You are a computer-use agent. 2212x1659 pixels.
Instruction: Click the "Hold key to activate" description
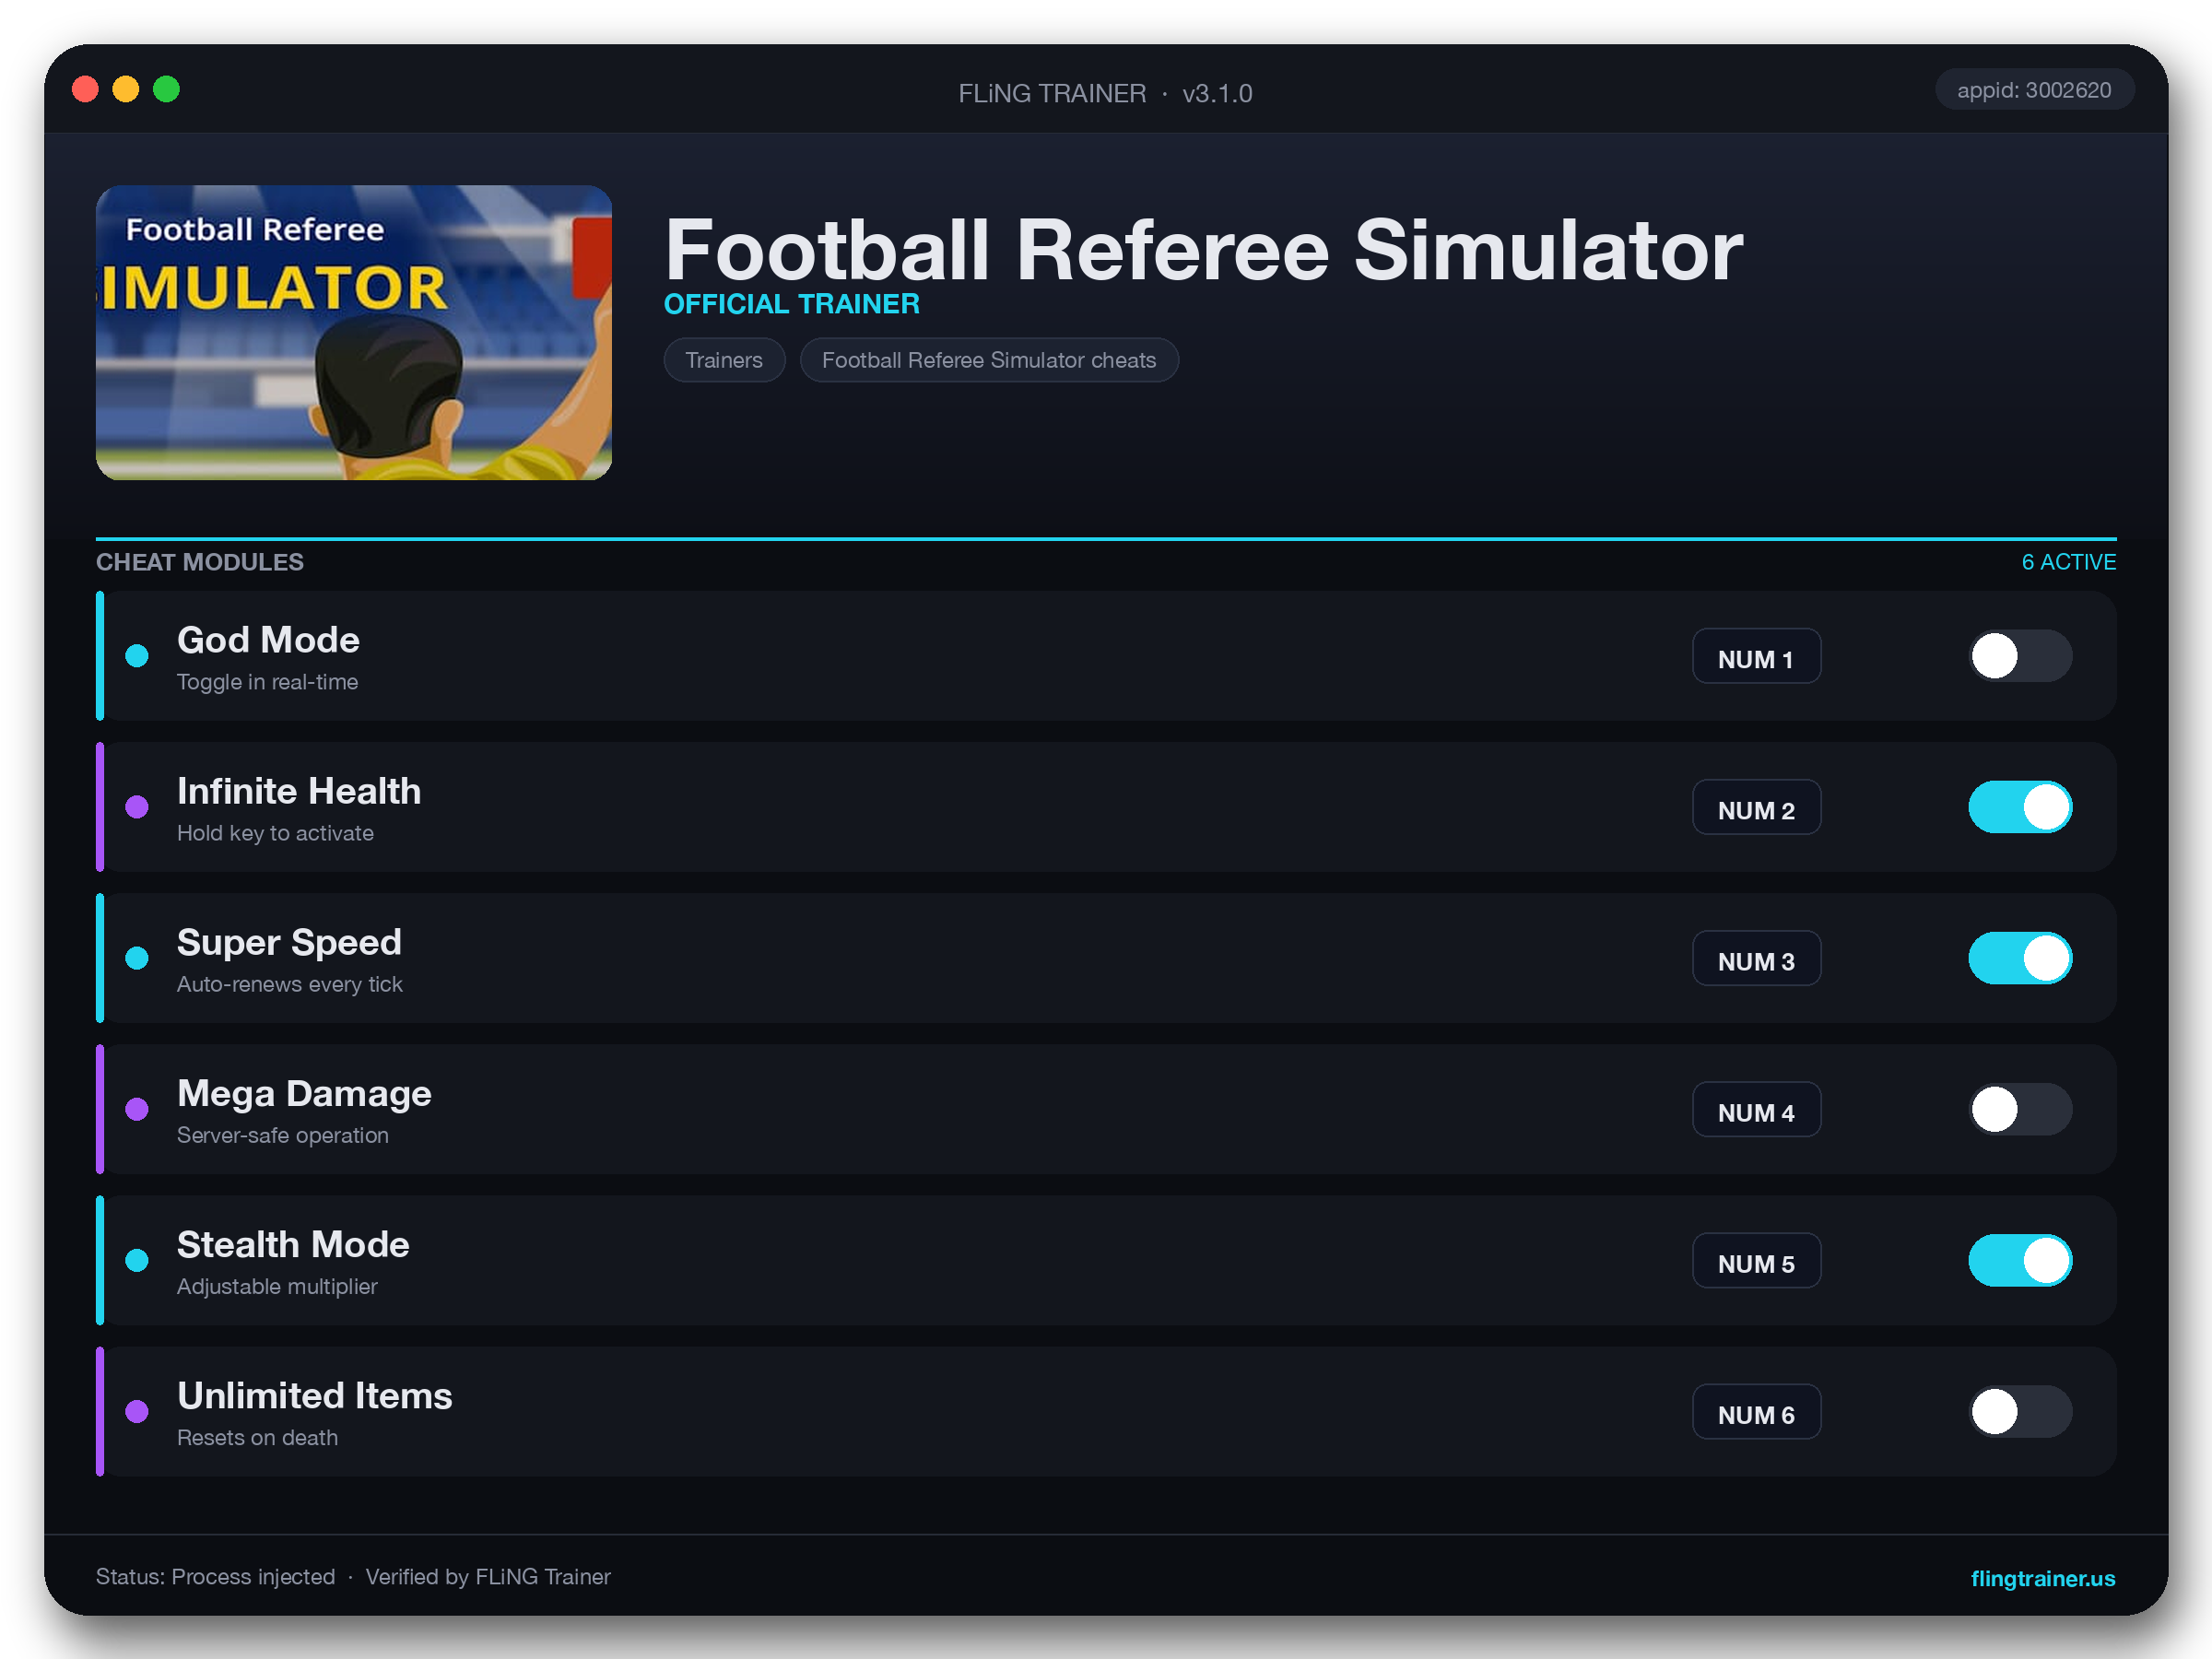point(275,833)
